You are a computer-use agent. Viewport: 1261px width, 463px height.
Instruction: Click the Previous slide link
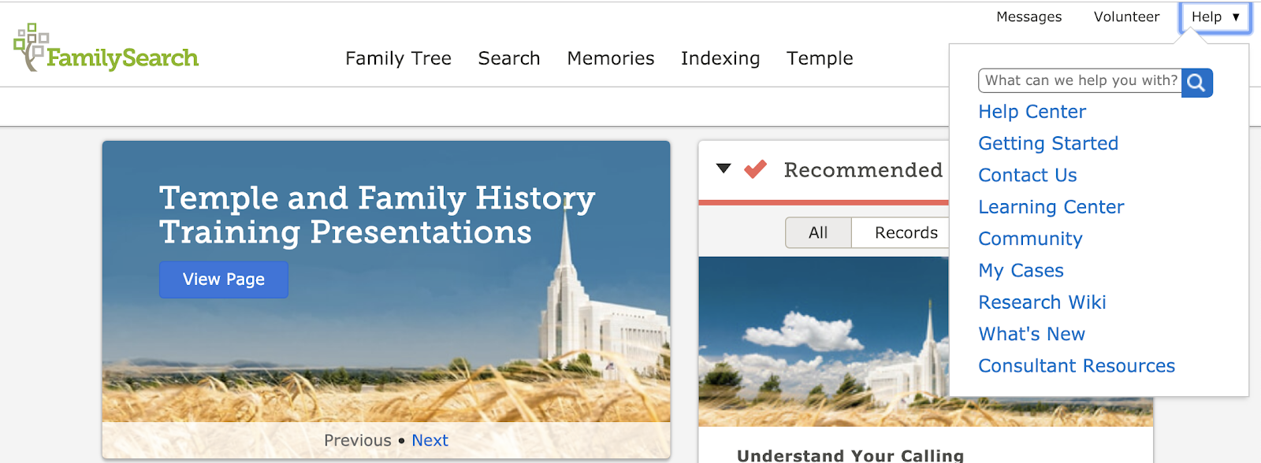point(357,440)
